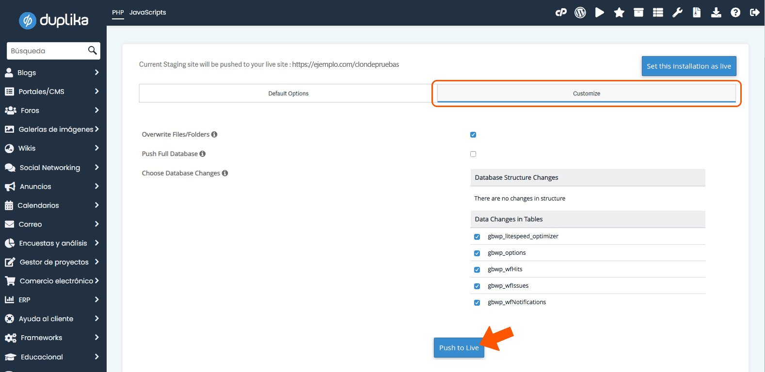Click Set this installation as live
This screenshot has height=372, width=765.
click(x=688, y=66)
